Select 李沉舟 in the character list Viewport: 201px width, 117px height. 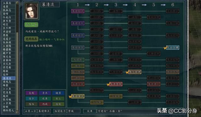click(8, 64)
